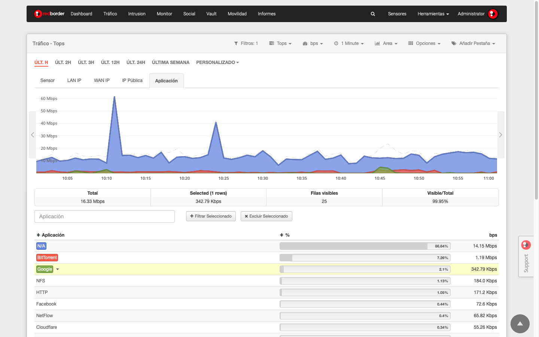Open the Monitor section
The height and width of the screenshot is (337, 539).
click(164, 14)
